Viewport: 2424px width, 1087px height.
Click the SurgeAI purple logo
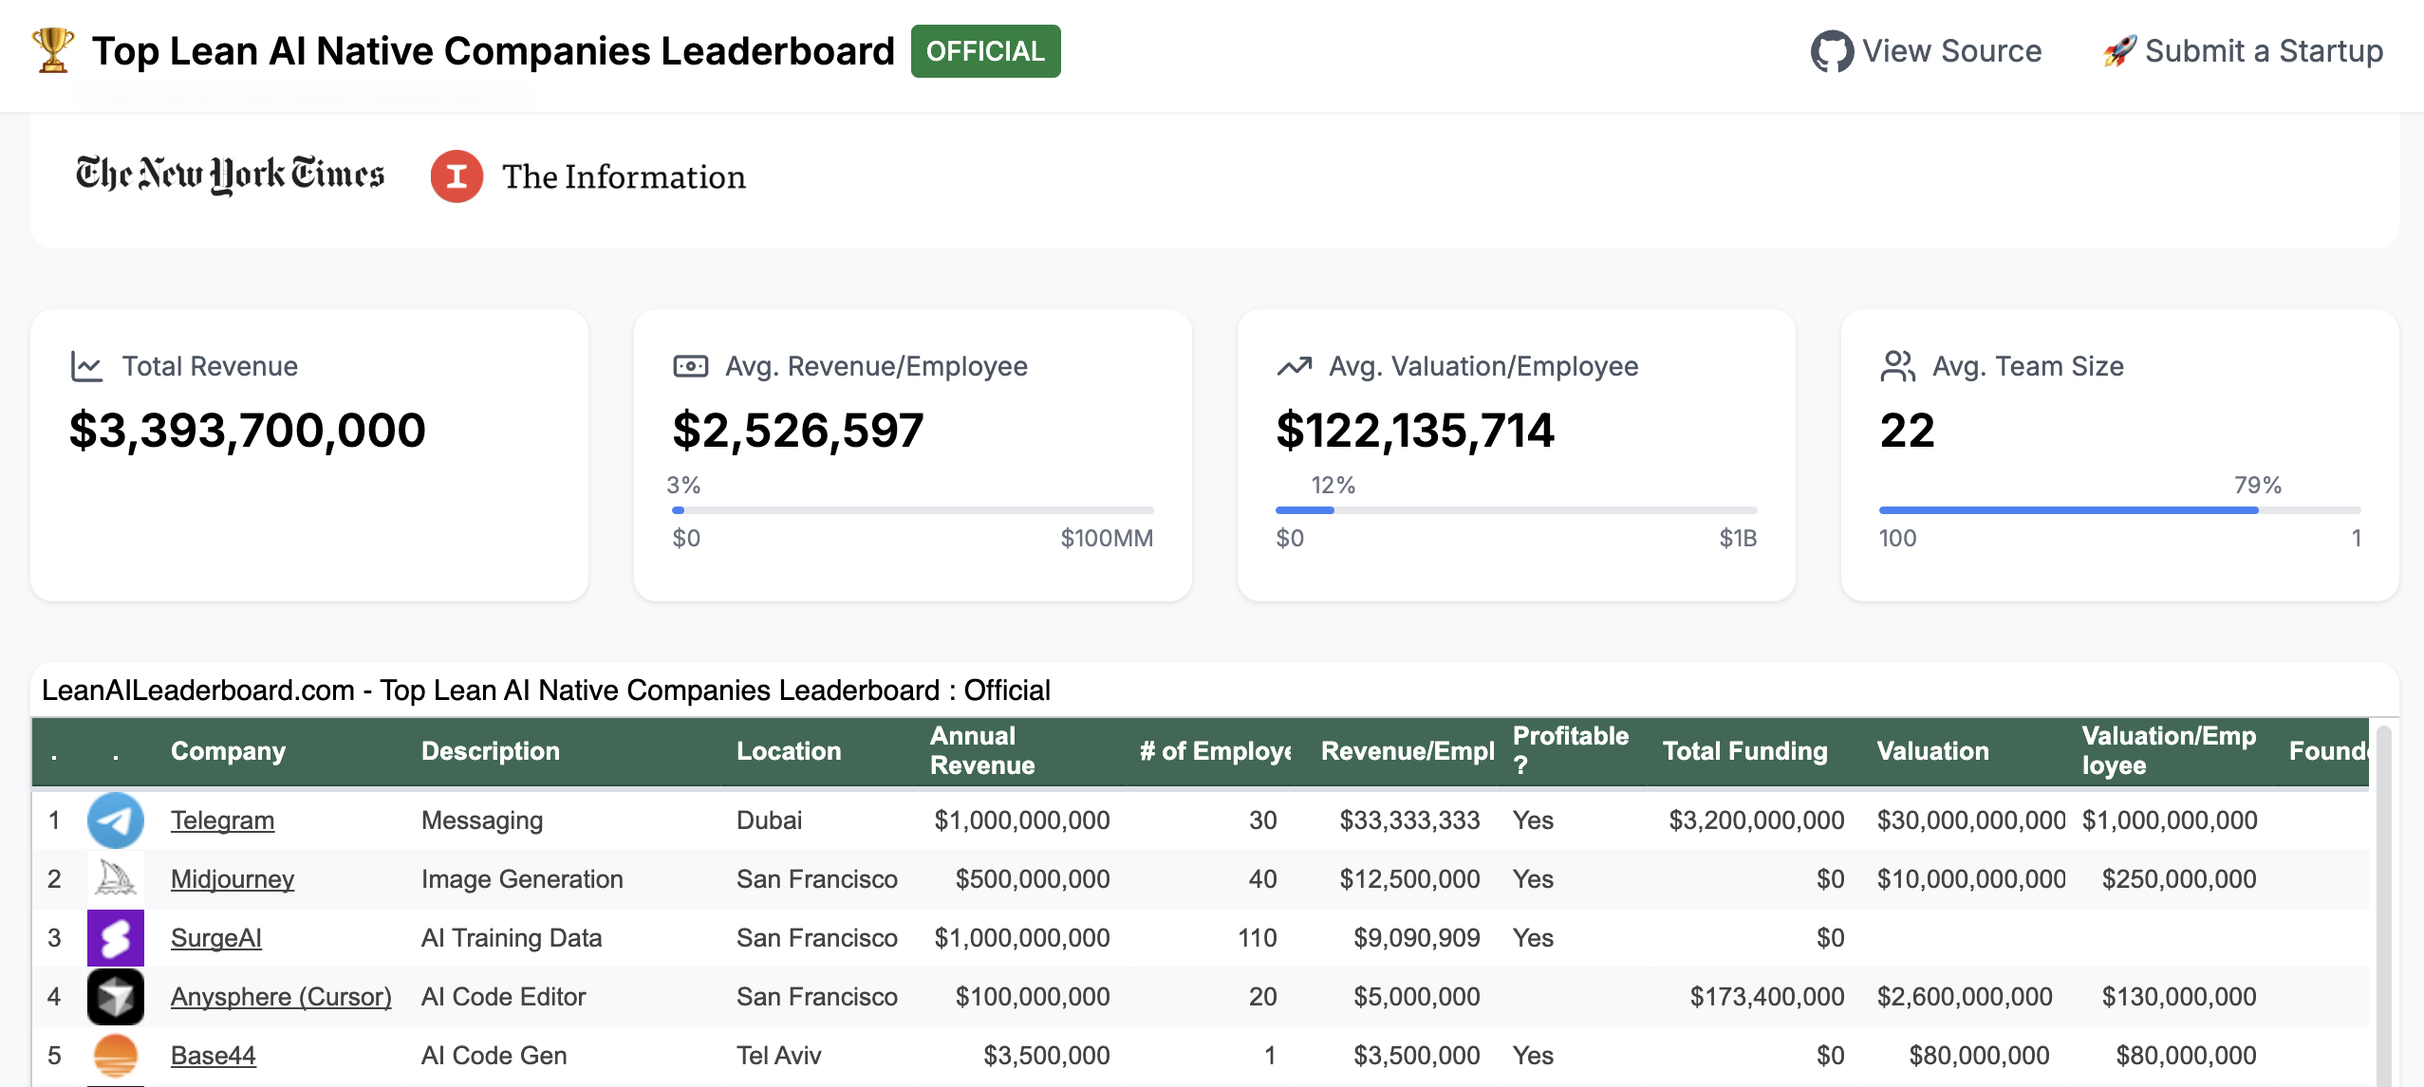(x=115, y=937)
